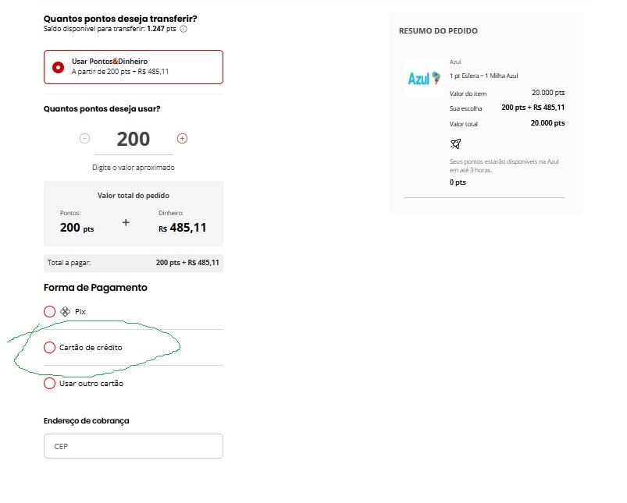Click the RESUMO DO PEDIDO heading

coord(438,31)
